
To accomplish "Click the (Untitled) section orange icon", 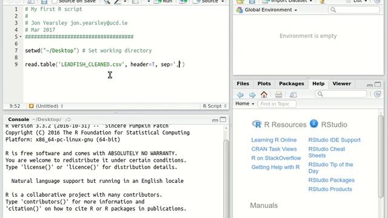I will point(31,106).
